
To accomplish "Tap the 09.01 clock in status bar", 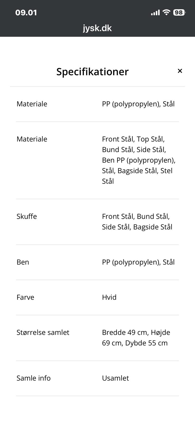I will pyautogui.click(x=26, y=12).
